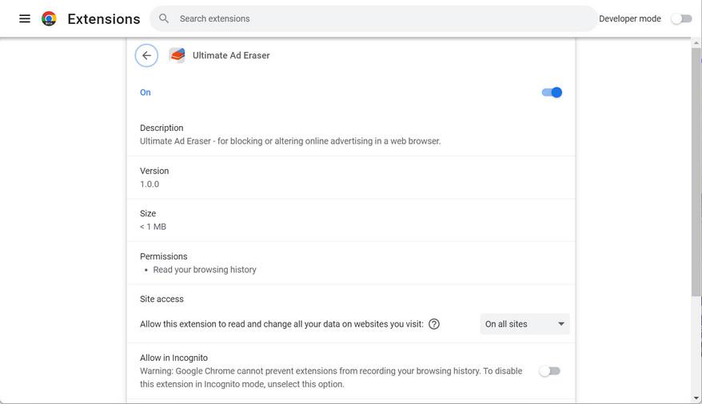Viewport: 702px width, 404px height.
Task: Click the "Read your browsing history" permission
Action: 205,270
